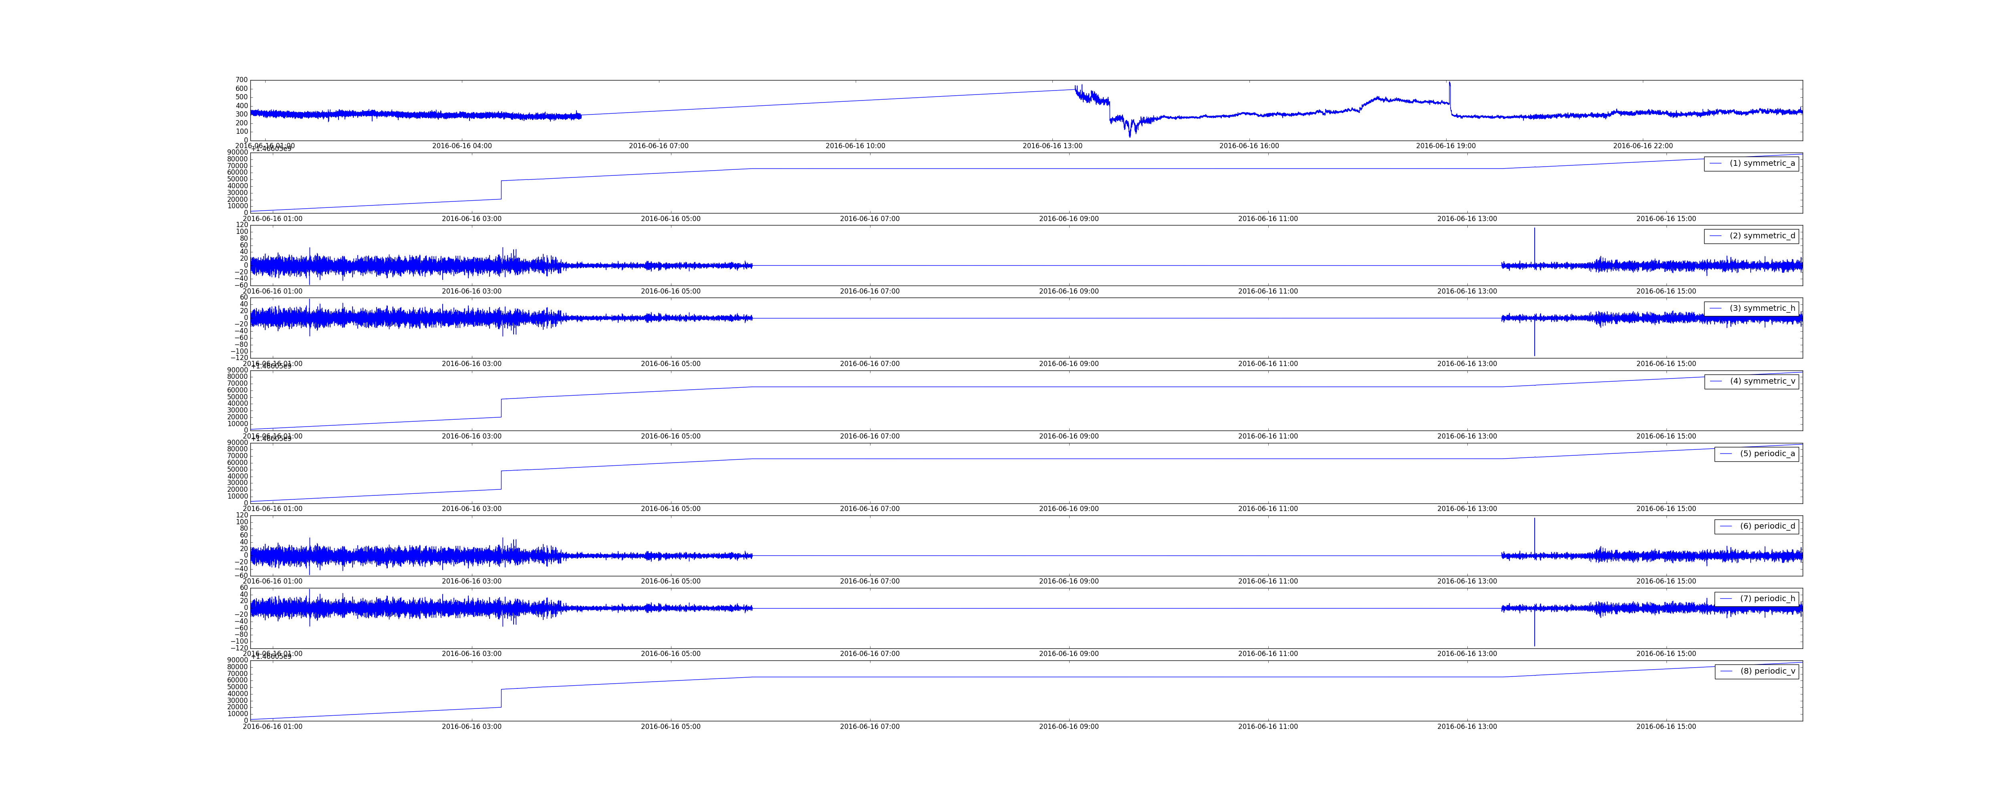
Task: Click the (1) symmetric_a legend label
Action: click(1762, 163)
